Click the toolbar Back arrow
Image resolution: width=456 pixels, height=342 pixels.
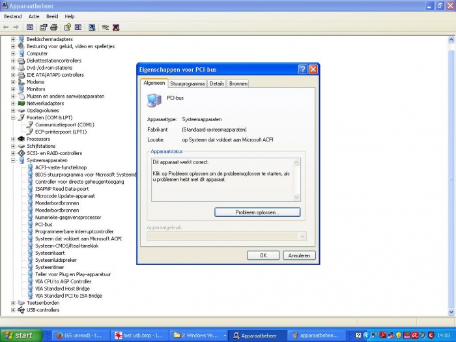point(5,27)
